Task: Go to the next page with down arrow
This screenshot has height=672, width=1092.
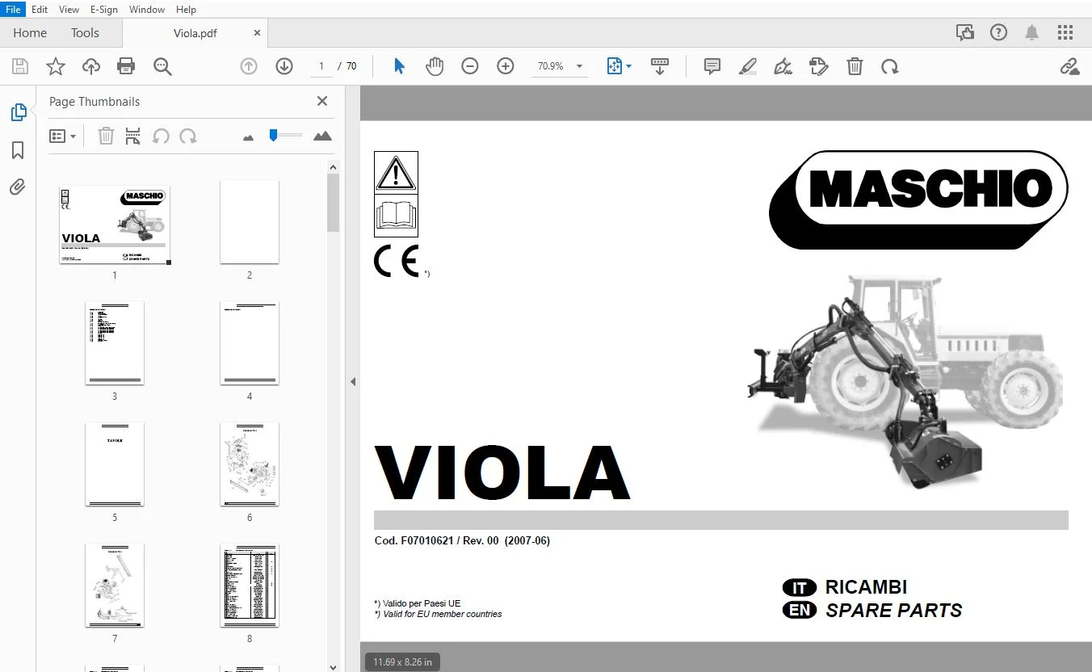Action: (x=284, y=66)
